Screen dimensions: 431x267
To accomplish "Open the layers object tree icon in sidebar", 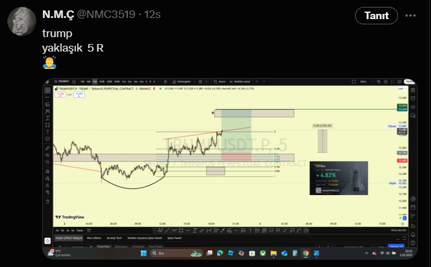I will coord(413,107).
